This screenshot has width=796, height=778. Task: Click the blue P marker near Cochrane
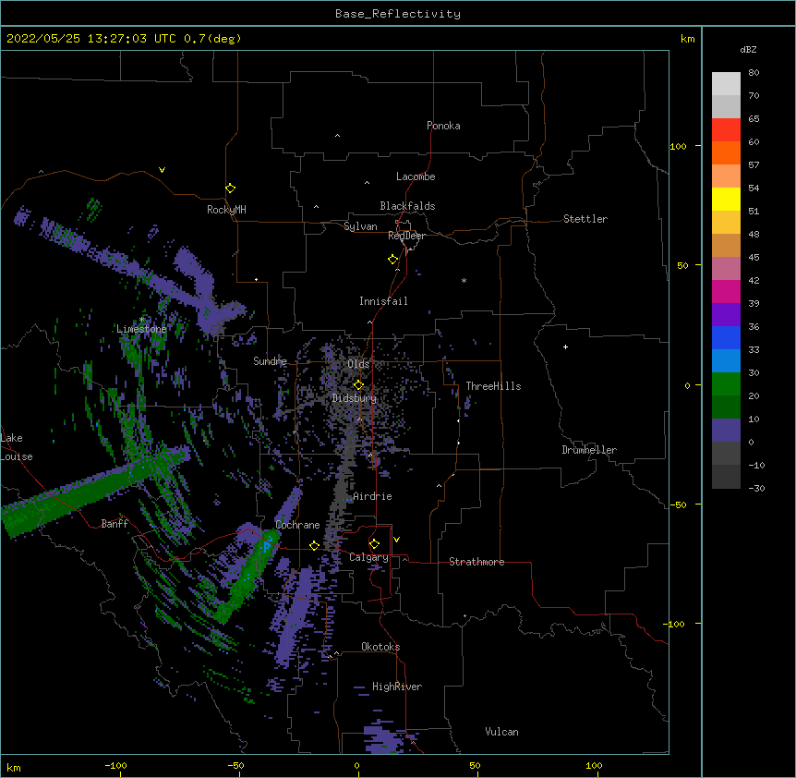point(267,547)
